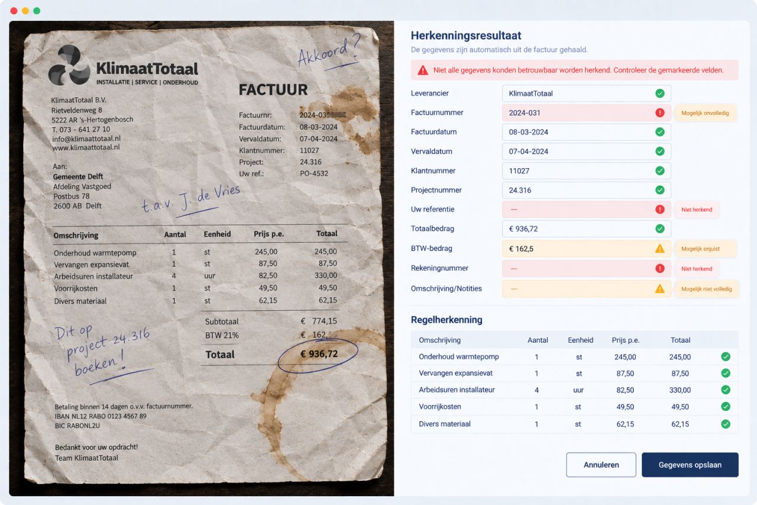Click the Annuleren button
757x505 pixels.
pos(601,465)
